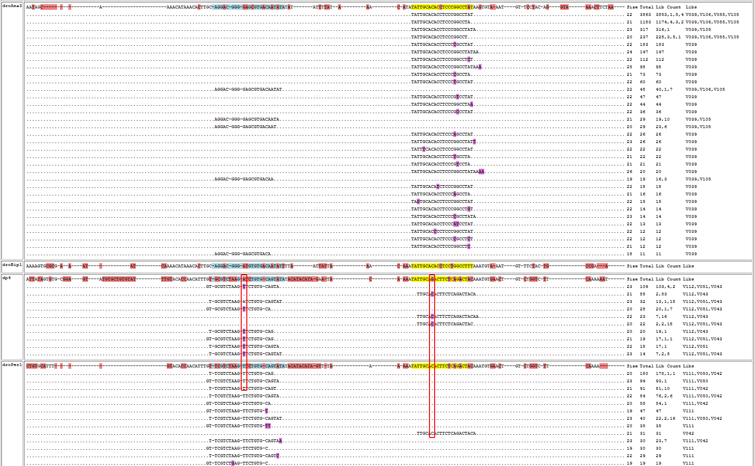The width and height of the screenshot is (755, 466).
Task: Click dp4 read TTGCACACTTCTCAGACTACAA
Action: coord(447,316)
